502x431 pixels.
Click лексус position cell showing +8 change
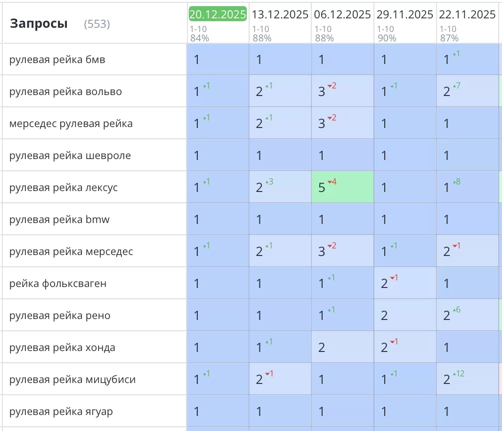coord(467,187)
